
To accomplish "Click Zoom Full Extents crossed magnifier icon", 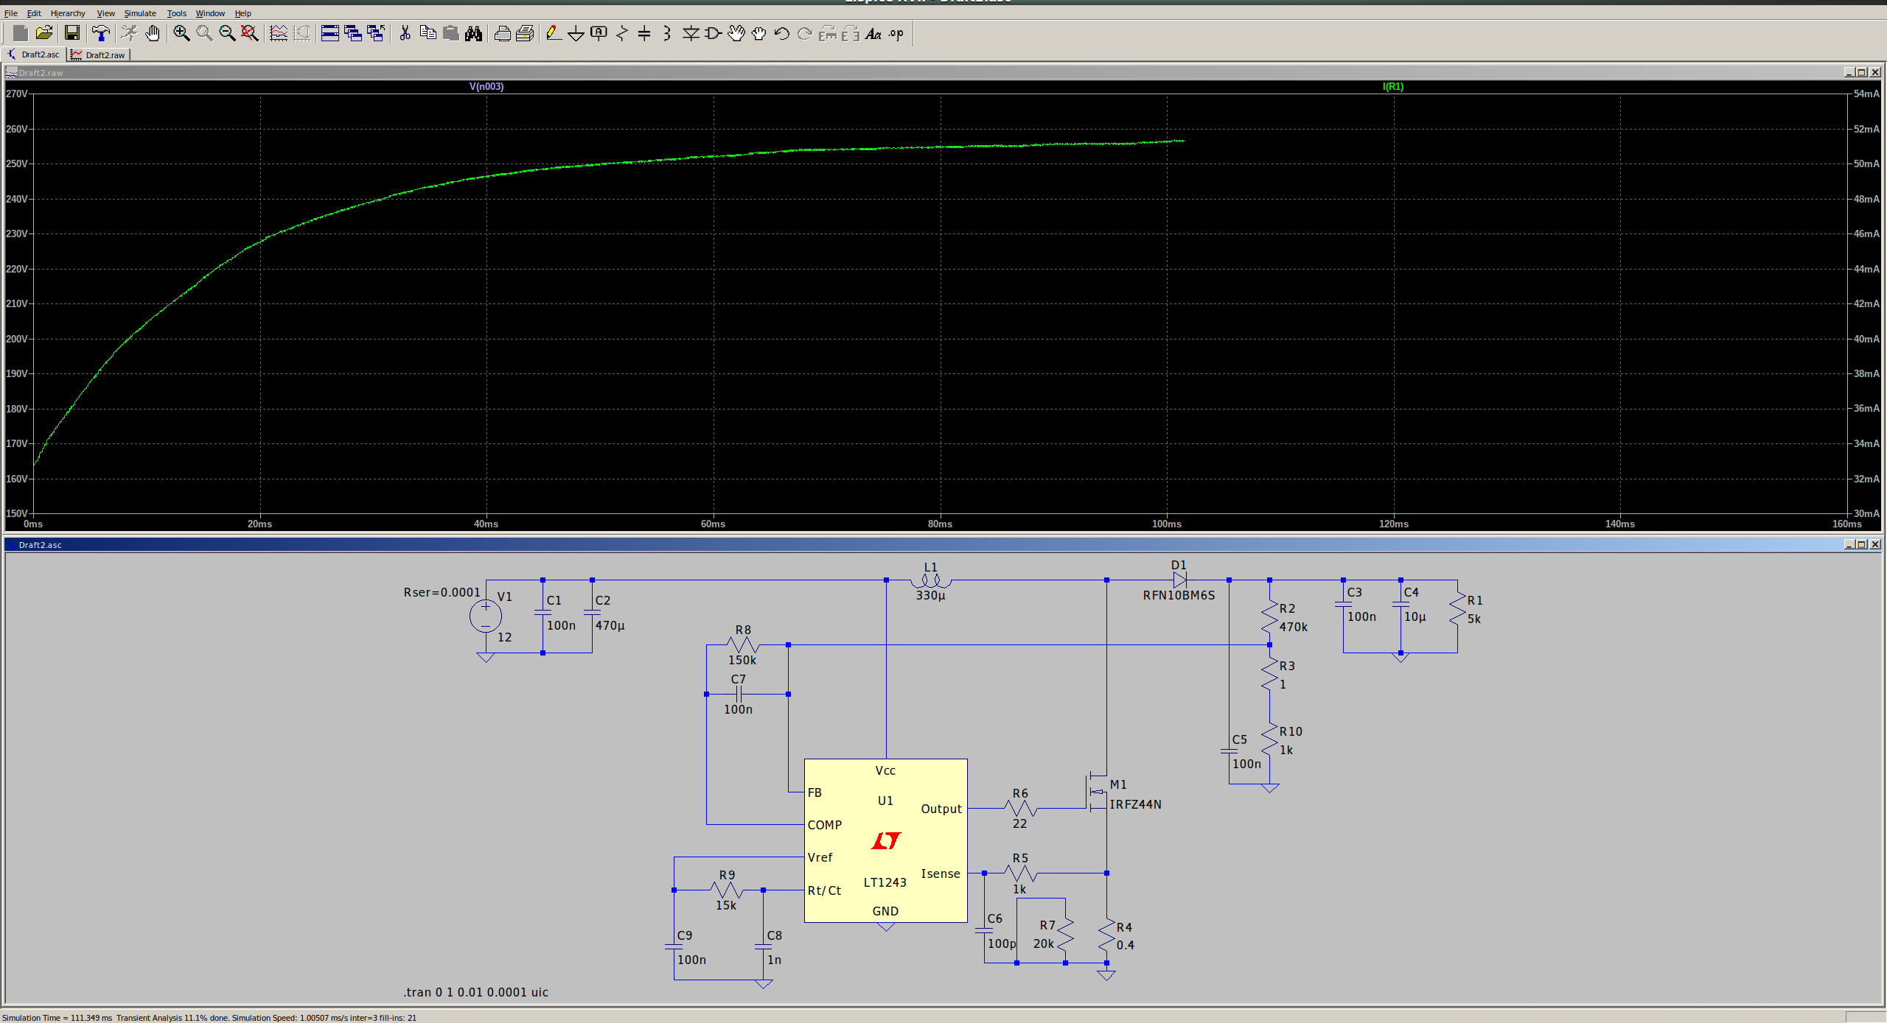I will coord(250,33).
